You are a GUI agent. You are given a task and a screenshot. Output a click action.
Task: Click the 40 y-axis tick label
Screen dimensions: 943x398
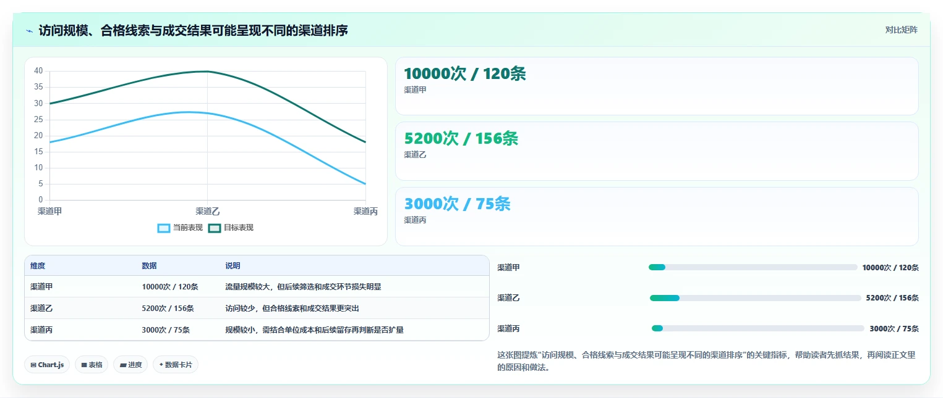pos(38,71)
